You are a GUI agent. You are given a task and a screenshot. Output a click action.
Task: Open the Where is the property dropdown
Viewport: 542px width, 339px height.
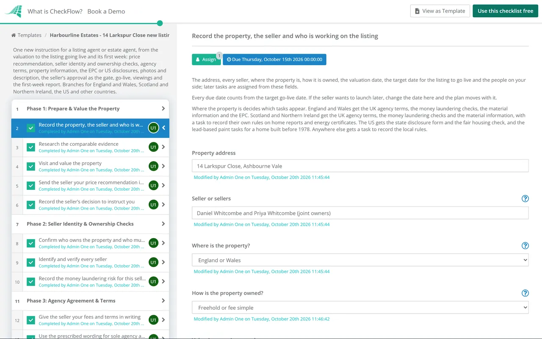(x=360, y=260)
